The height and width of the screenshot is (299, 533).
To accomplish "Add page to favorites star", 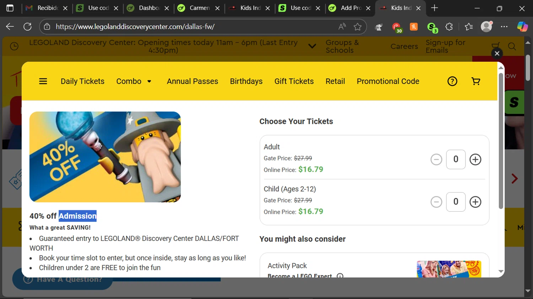I will [357, 27].
